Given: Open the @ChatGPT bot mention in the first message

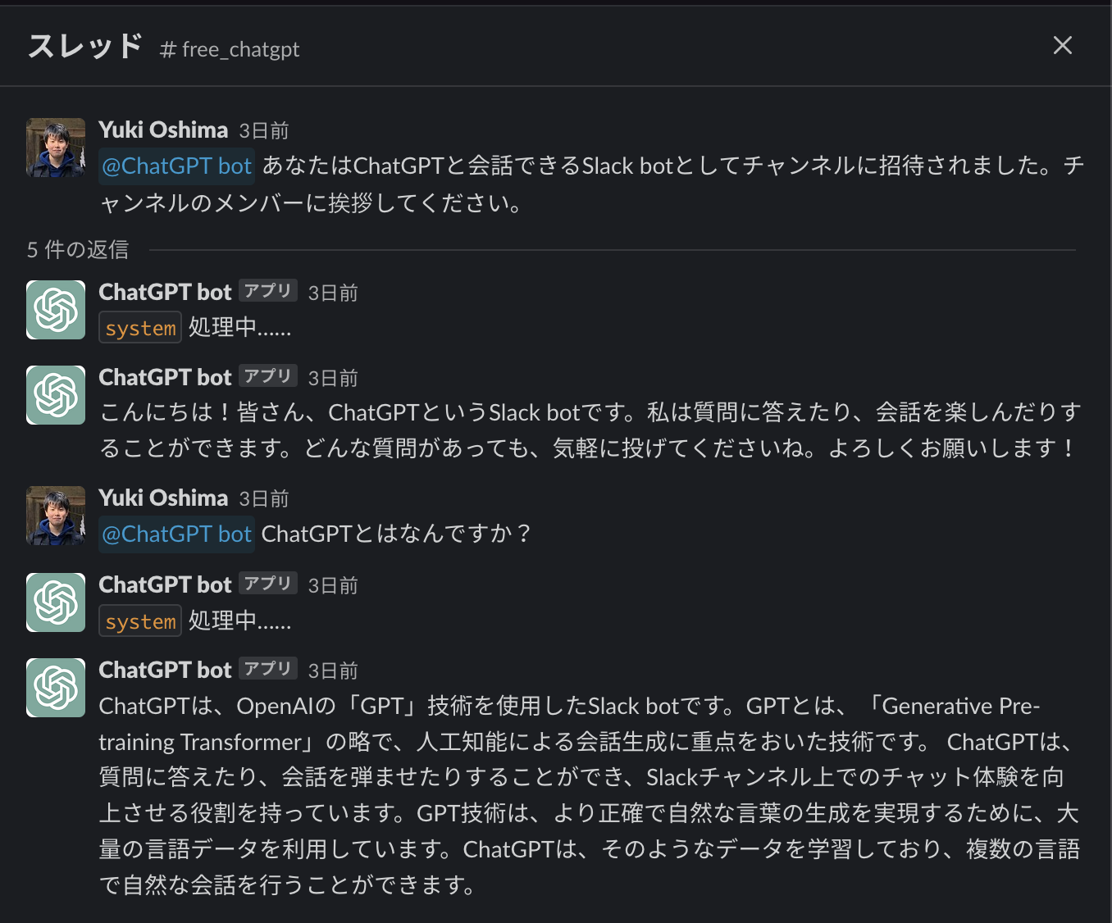Looking at the screenshot, I should (x=175, y=166).
